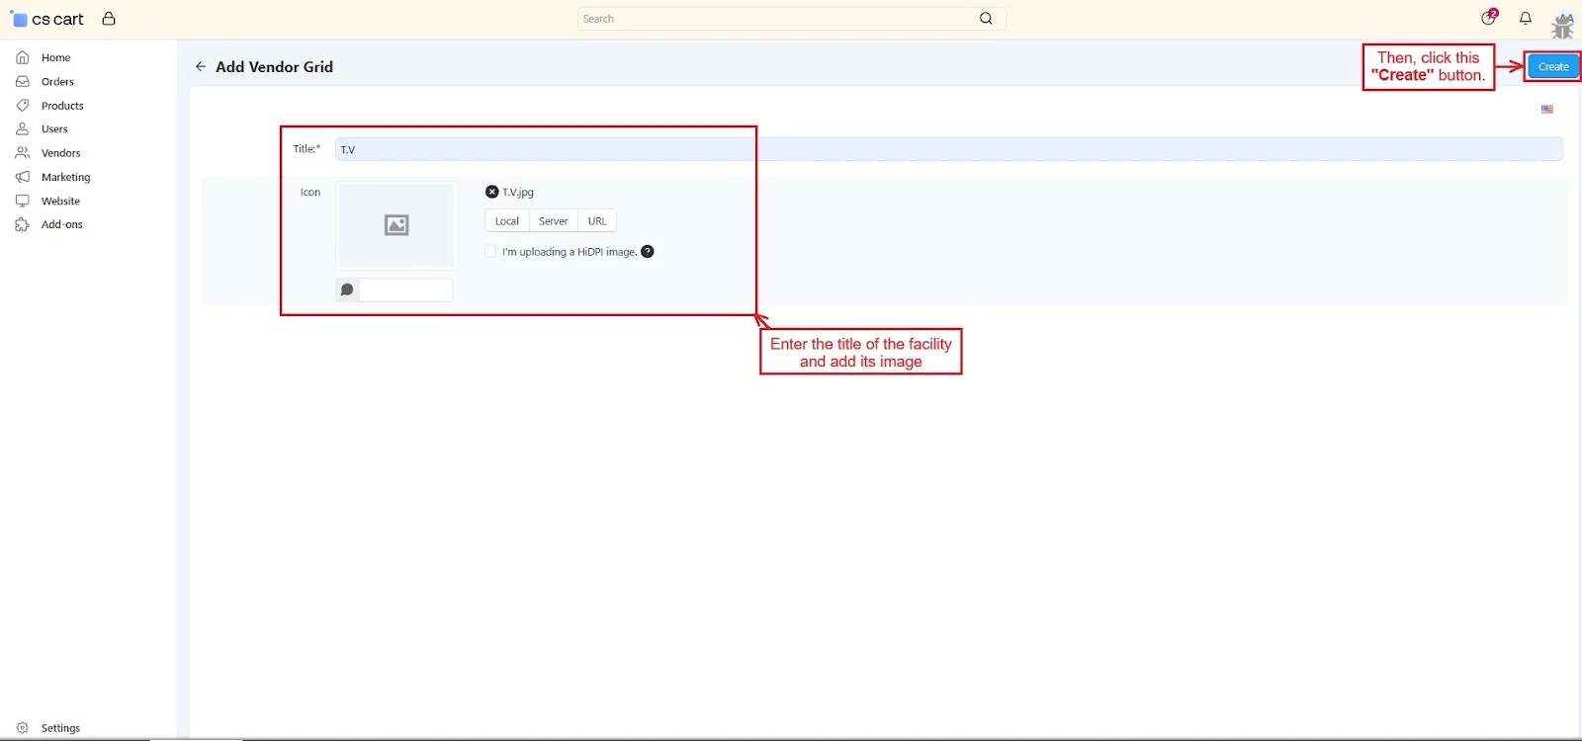Choose URL upload source
The height and width of the screenshot is (741, 1582).
pos(597,221)
